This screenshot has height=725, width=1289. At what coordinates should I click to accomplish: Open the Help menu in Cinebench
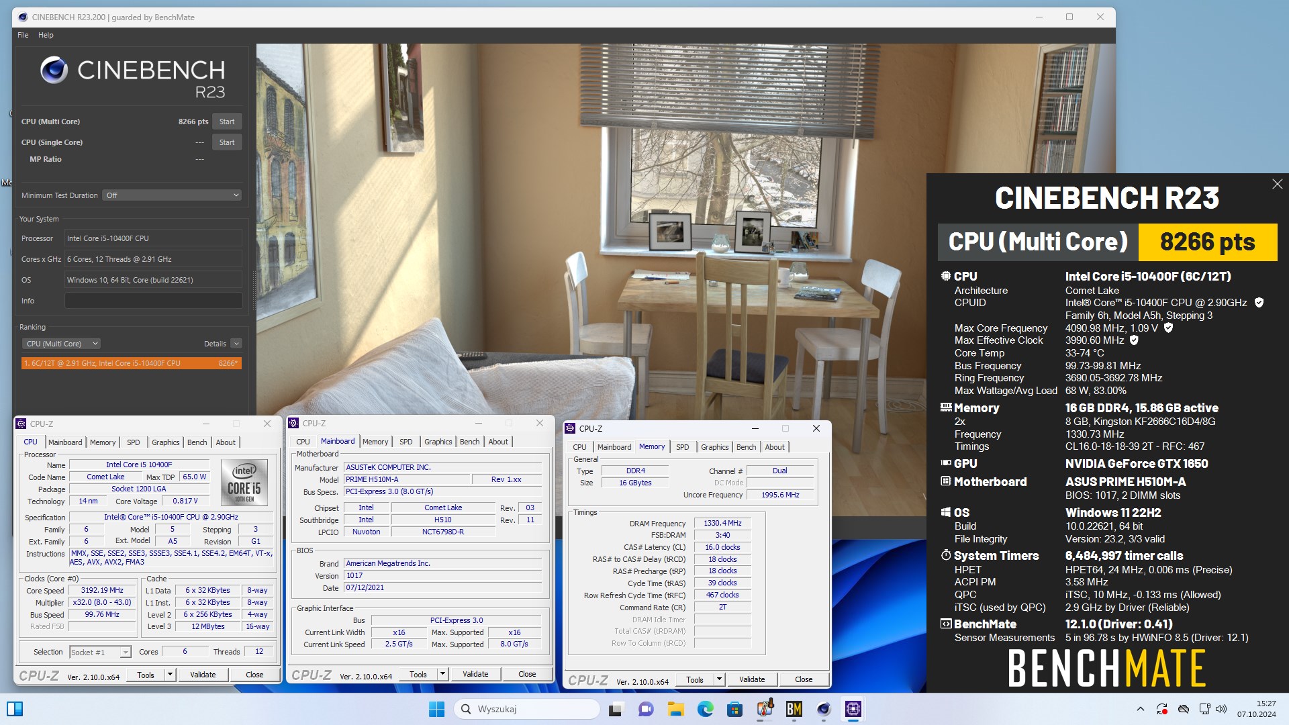(46, 35)
